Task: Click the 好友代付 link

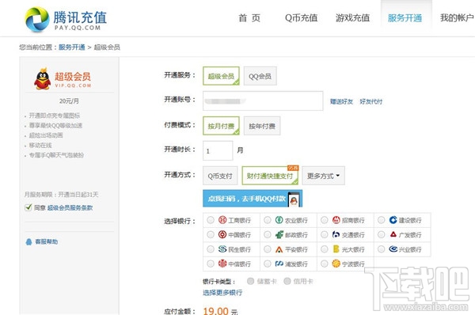Action: tap(370, 101)
